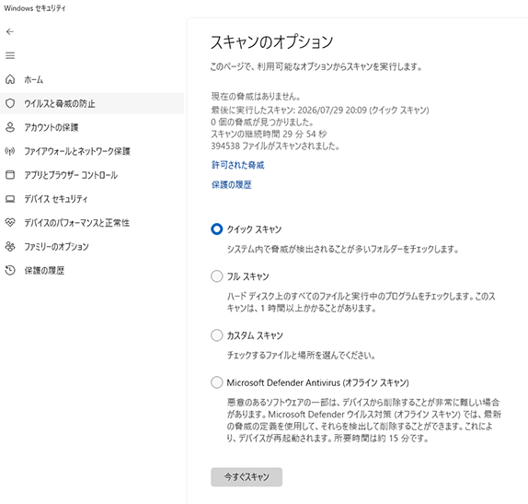The width and height of the screenshot is (528, 504).
Task: Open デバイス セキュリティ in the sidebar
Action: point(92,199)
